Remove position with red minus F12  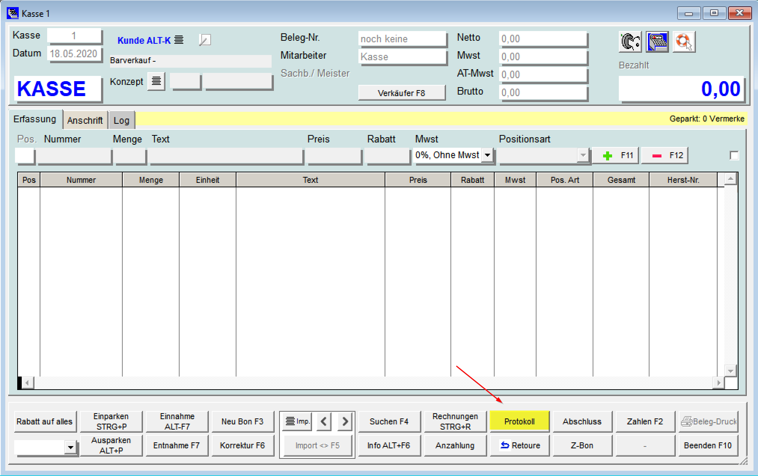[665, 156]
